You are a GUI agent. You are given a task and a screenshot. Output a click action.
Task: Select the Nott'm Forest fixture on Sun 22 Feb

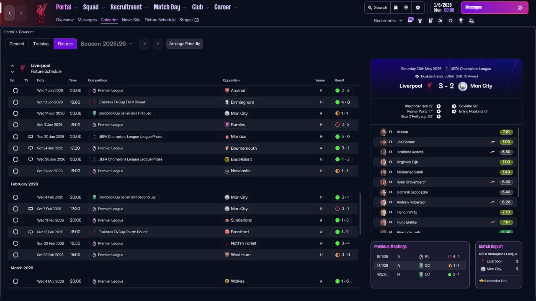[15, 243]
